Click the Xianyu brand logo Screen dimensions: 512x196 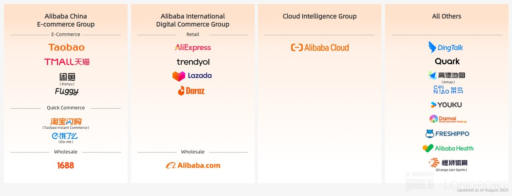point(67,77)
